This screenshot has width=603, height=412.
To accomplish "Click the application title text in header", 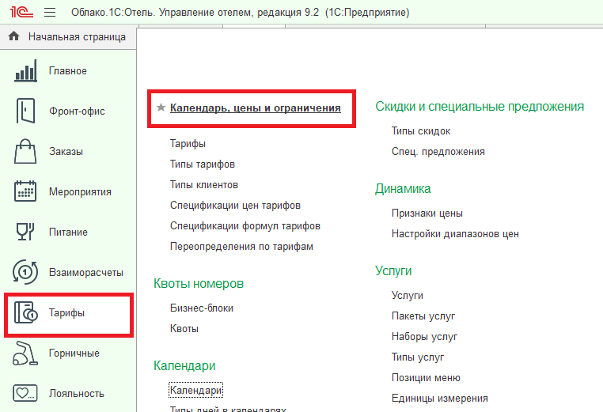I will 240,13.
